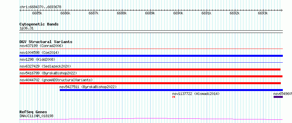The width and height of the screenshot is (292, 123).
Task: Select the thin red nsv437199 variant line
Action: click(151, 49)
